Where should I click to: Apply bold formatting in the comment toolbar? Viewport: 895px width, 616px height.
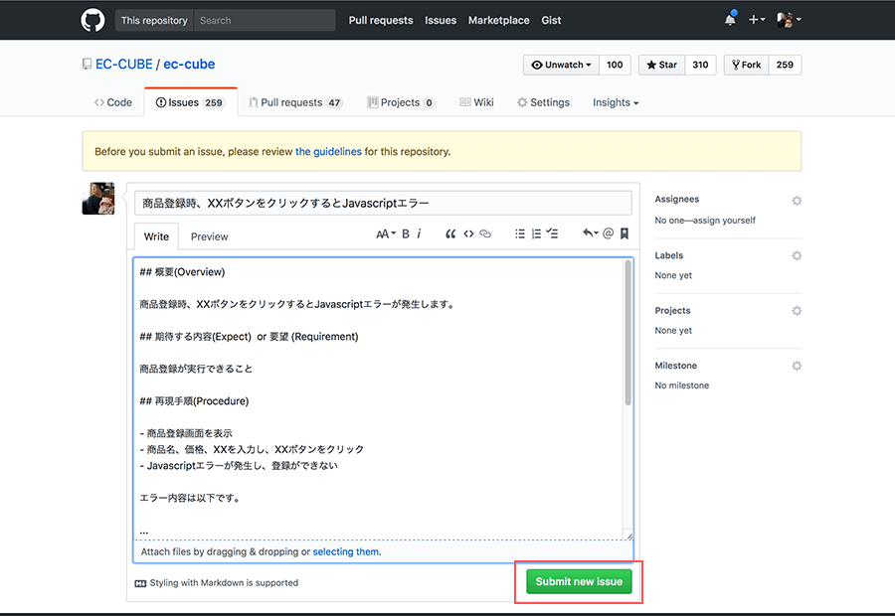406,232
